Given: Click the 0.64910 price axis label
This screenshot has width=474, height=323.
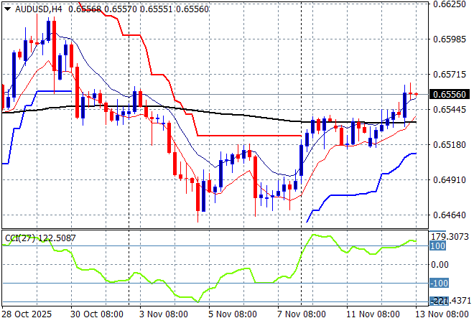Looking at the screenshot, I should 450,180.
